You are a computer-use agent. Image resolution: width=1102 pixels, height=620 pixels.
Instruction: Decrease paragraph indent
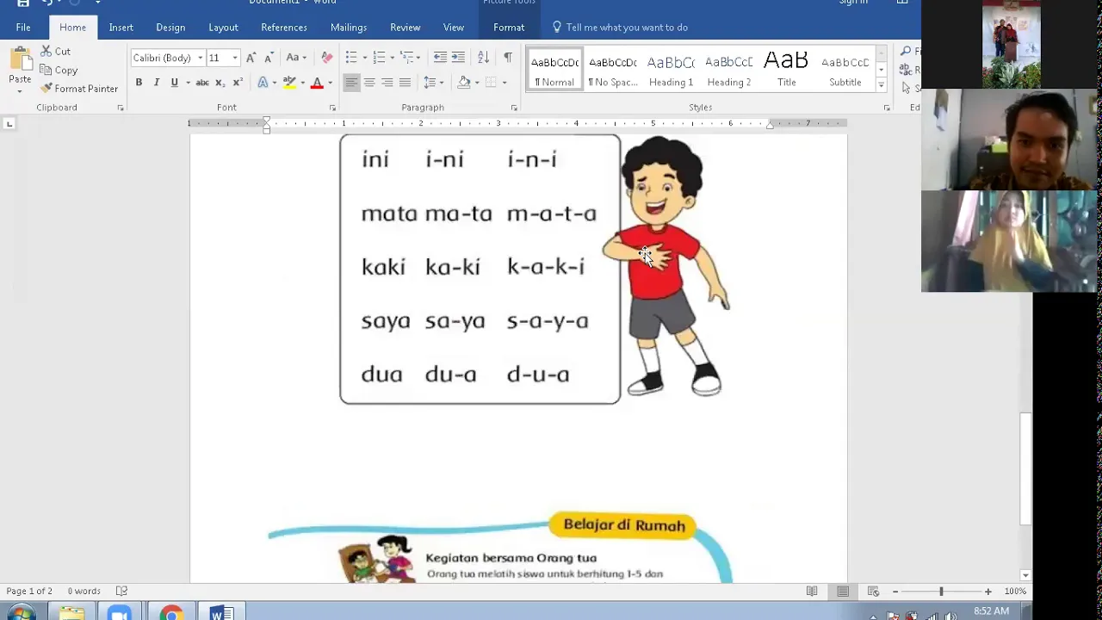440,58
